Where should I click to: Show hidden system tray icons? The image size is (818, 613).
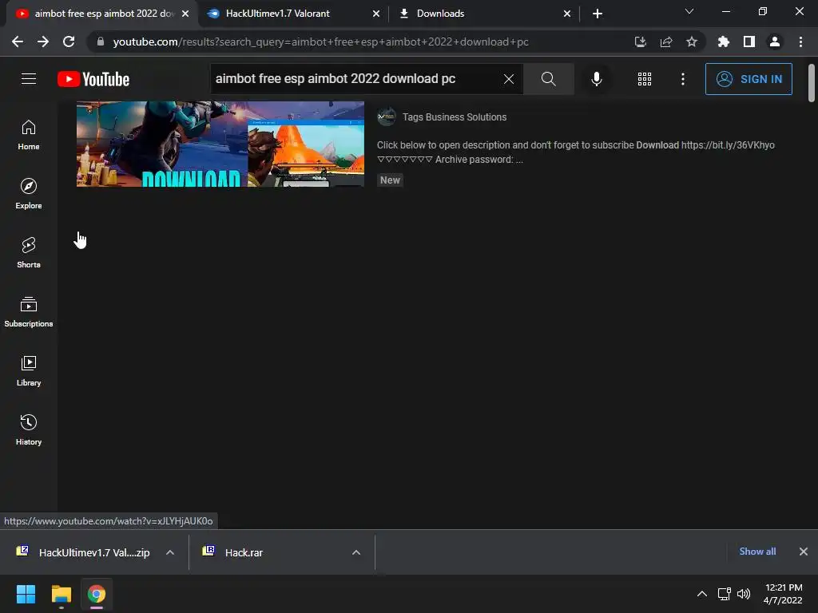point(701,594)
